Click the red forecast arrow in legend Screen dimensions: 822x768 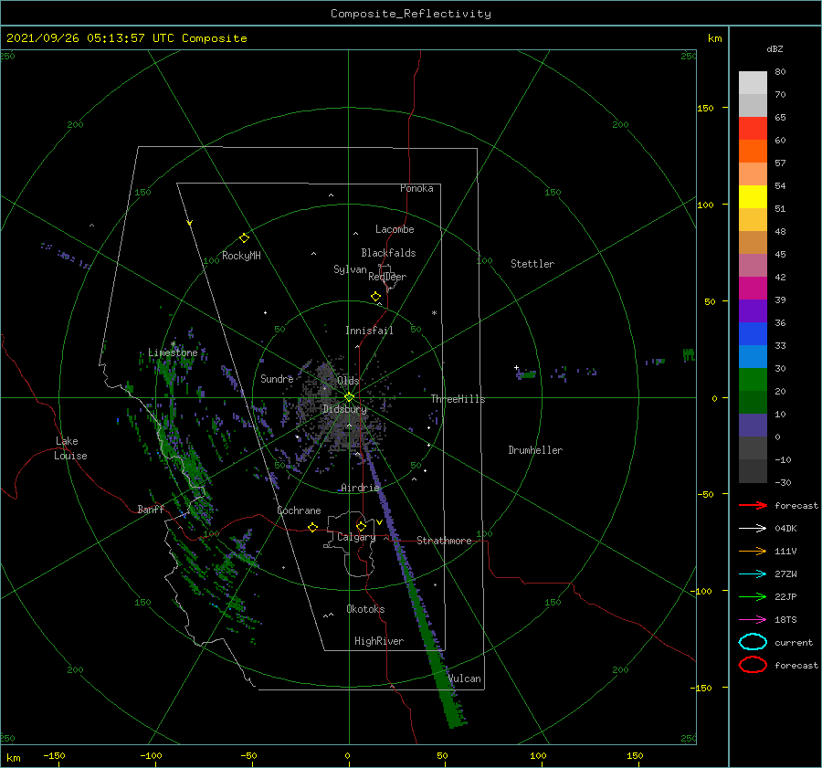pos(753,505)
